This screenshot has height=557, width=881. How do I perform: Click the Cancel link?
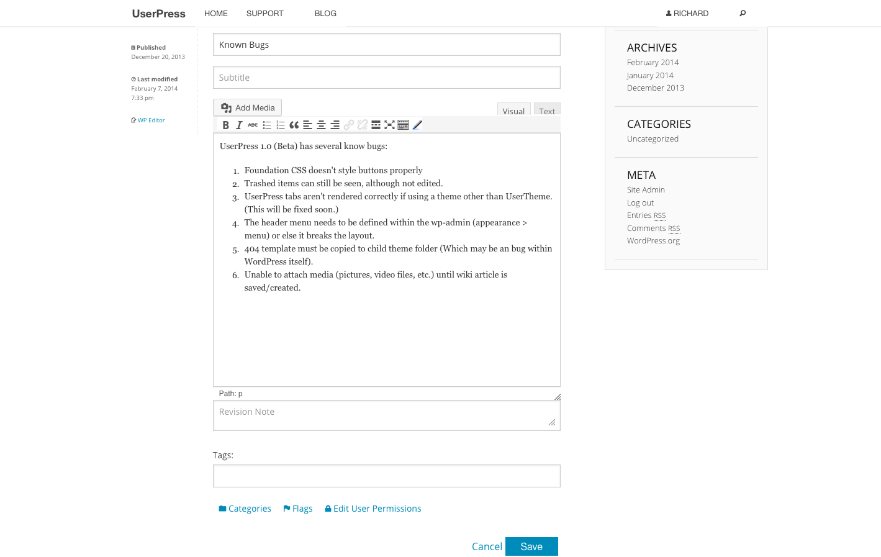(x=487, y=546)
